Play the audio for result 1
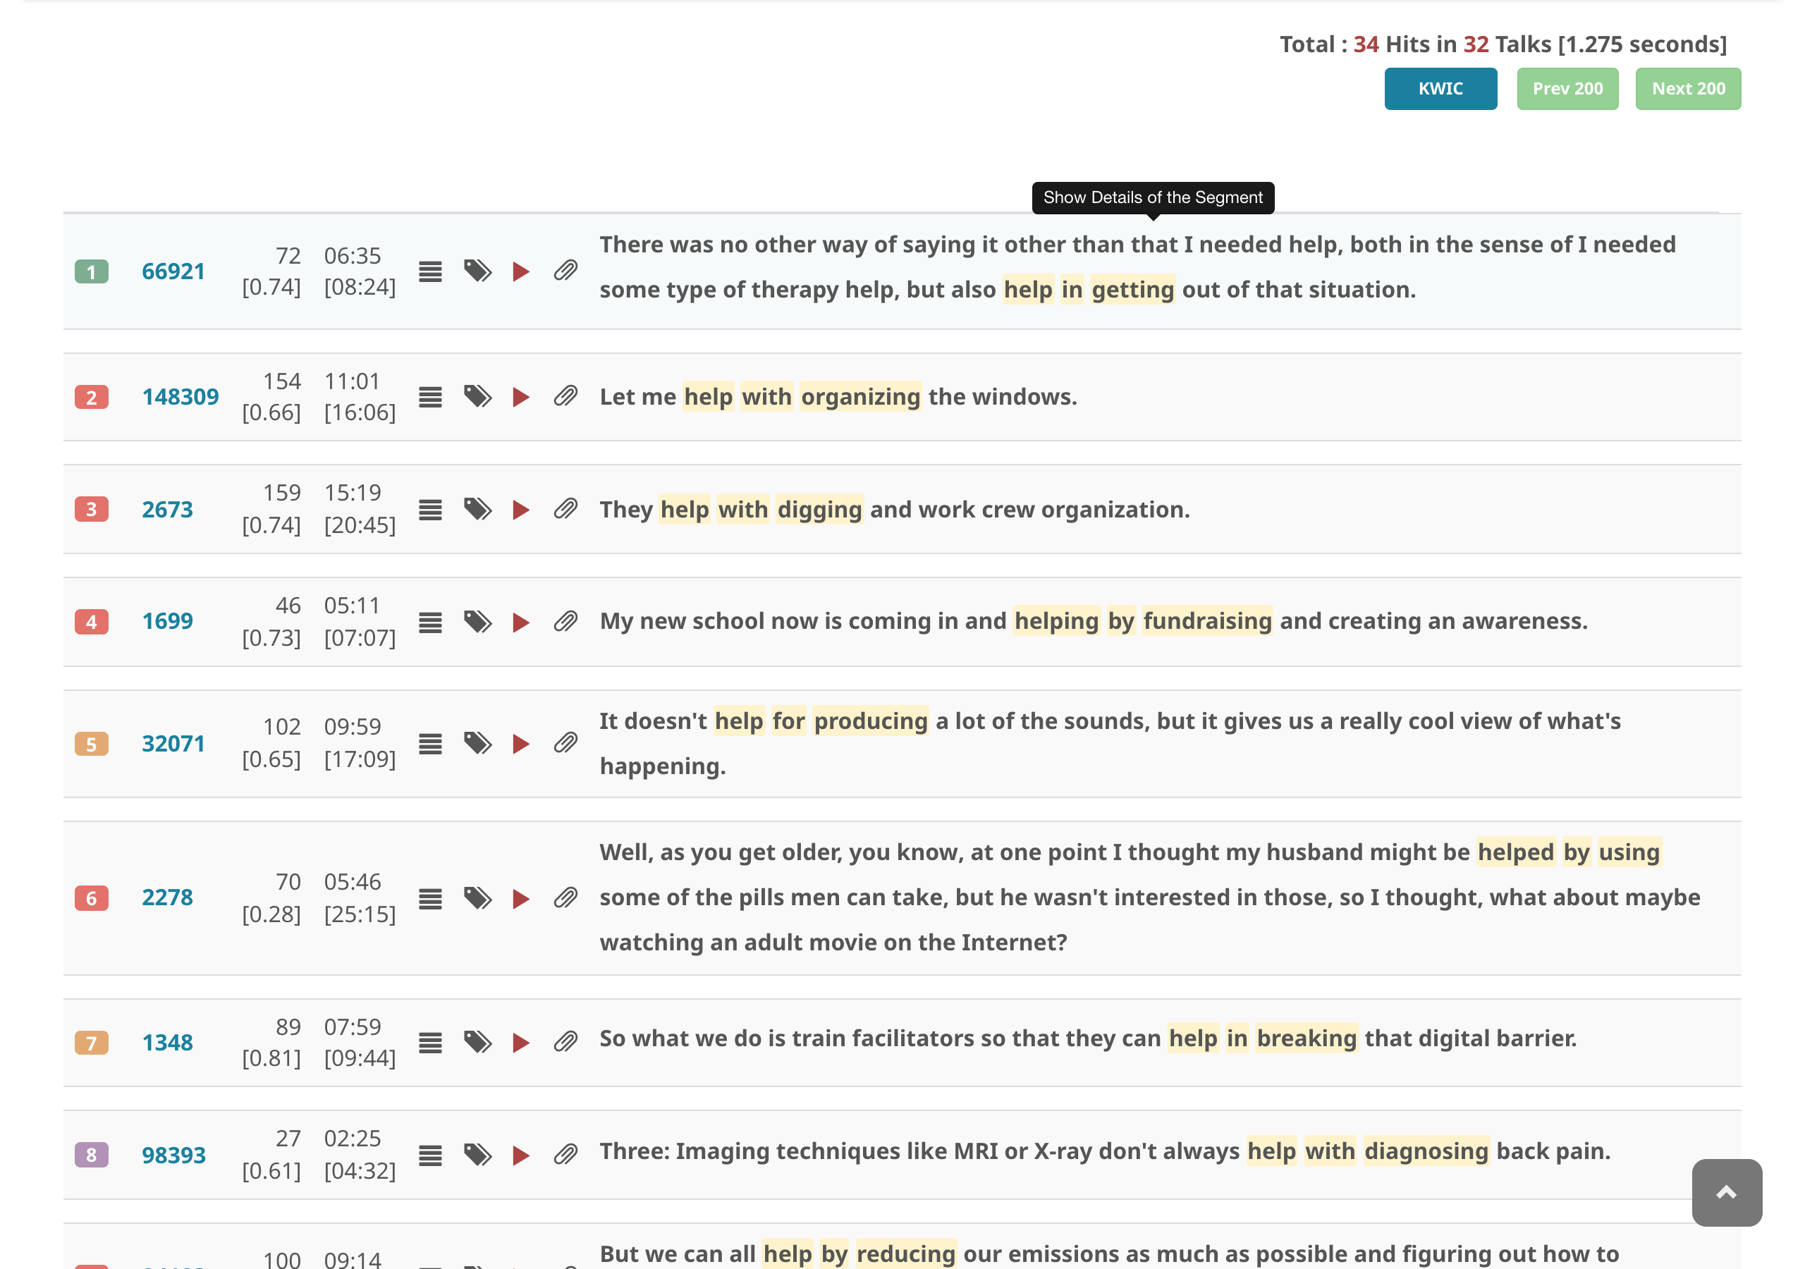Screen dimensions: 1805x1269 pos(520,272)
